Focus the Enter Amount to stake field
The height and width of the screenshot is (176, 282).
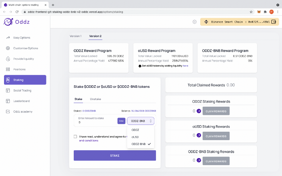[x=96, y=121]
